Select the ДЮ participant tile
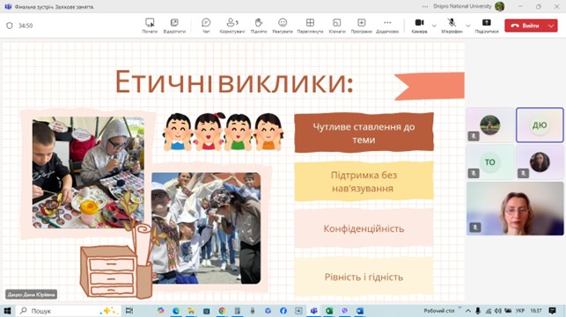Viewport: 566px width, 317px height. click(540, 125)
